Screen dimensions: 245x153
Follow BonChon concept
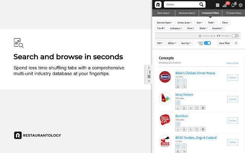click(232, 120)
